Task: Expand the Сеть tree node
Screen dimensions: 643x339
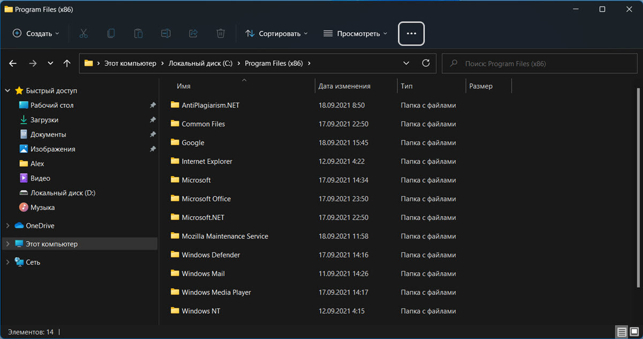Action: click(x=7, y=262)
